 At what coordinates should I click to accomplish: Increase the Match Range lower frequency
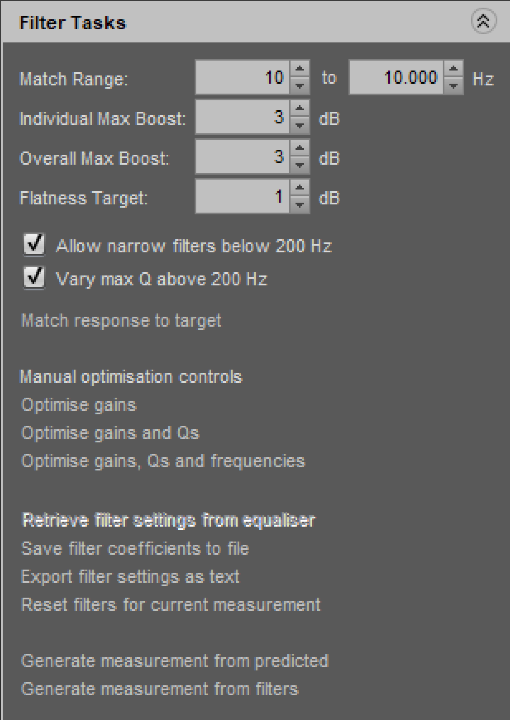tap(299, 70)
